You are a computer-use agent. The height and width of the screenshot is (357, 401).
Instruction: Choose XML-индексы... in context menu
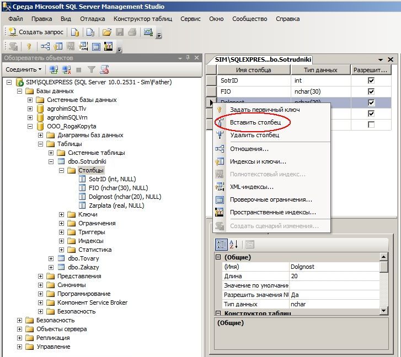tap(271, 187)
